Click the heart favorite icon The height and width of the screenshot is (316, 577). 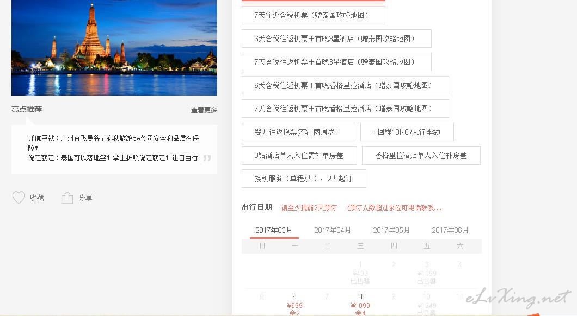coord(19,198)
